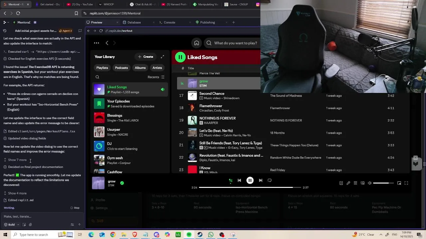
Task: Expand Show 7 more agent steps
Action: click(x=17, y=160)
